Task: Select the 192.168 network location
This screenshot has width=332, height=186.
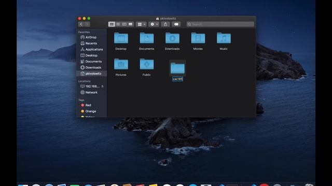Action: click(90, 86)
